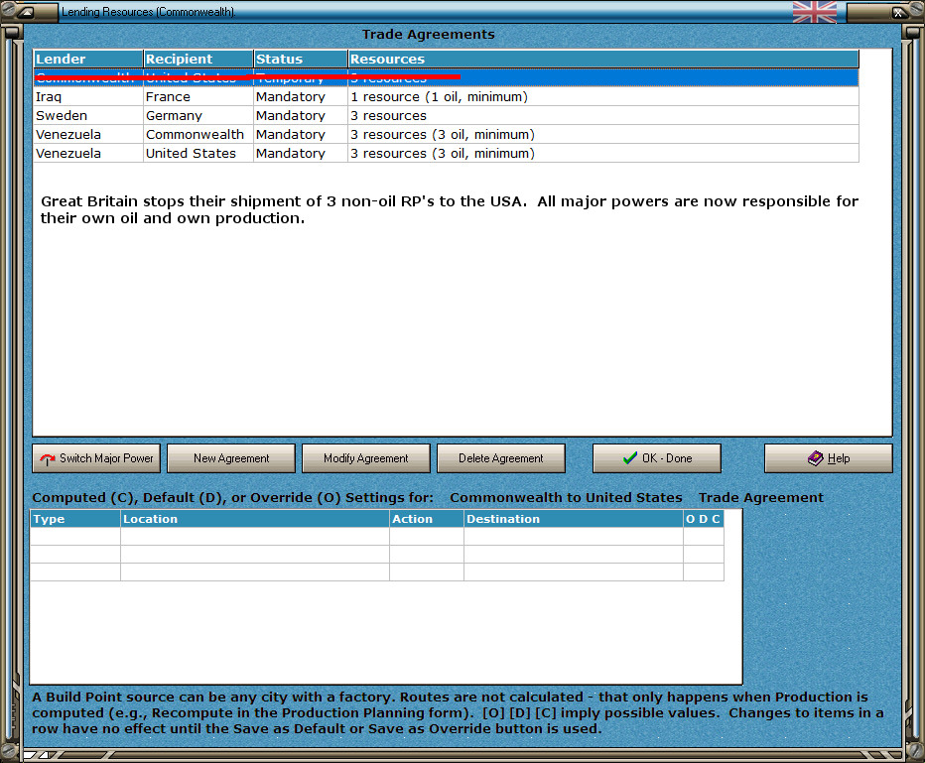Select the highlighted Commonwealth Temporary agreement row

[x=446, y=77]
